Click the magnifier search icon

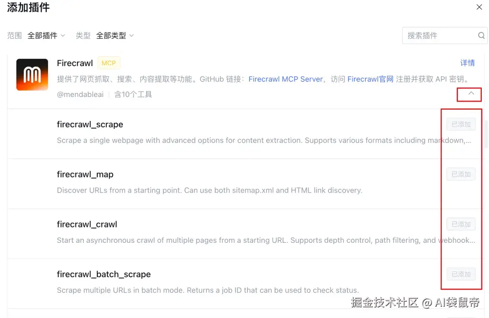coord(481,36)
